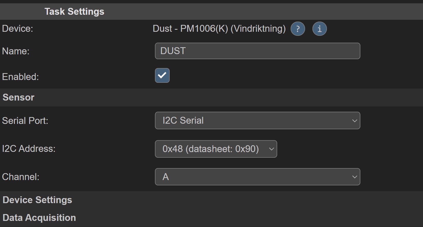Open the Serial Port dropdown showing I2C Serial
The height and width of the screenshot is (227, 423).
258,121
